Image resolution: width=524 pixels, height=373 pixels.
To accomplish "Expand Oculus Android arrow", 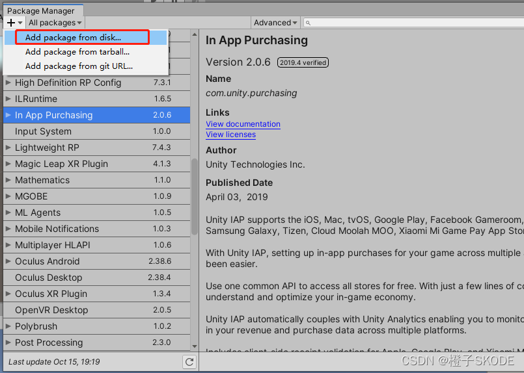I will click(8, 261).
